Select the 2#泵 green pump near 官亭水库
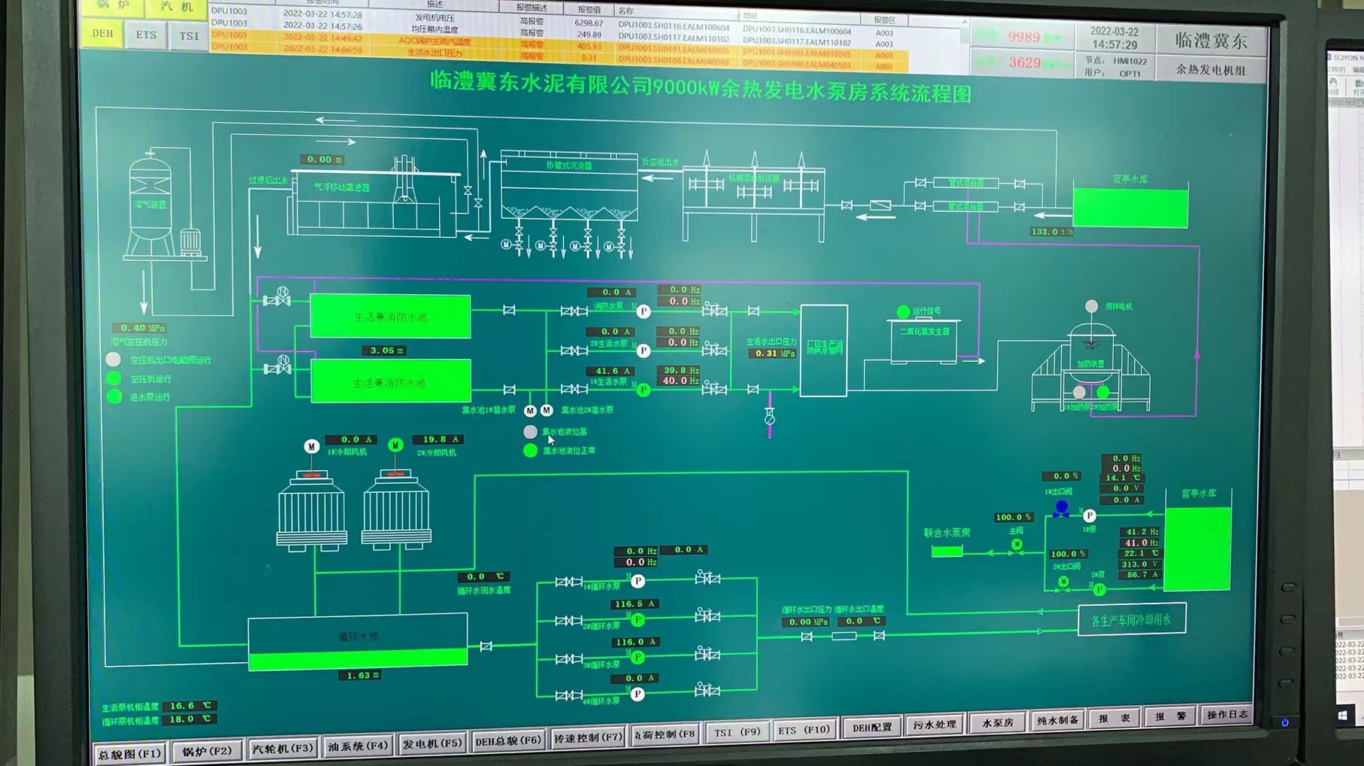 (1100, 590)
